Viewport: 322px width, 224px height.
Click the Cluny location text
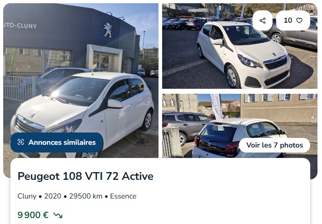coord(27,196)
